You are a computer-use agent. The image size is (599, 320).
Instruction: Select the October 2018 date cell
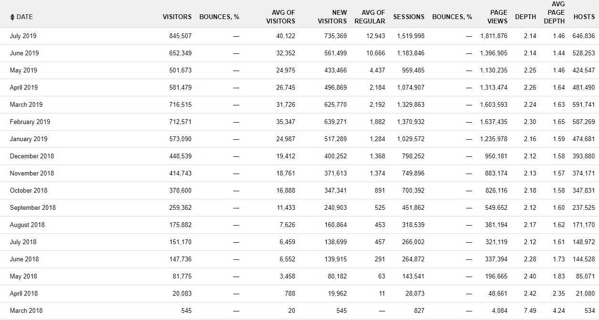29,191
